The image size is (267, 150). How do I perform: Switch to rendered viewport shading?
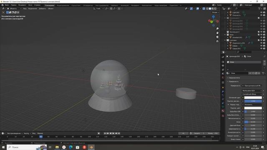pos(215,8)
